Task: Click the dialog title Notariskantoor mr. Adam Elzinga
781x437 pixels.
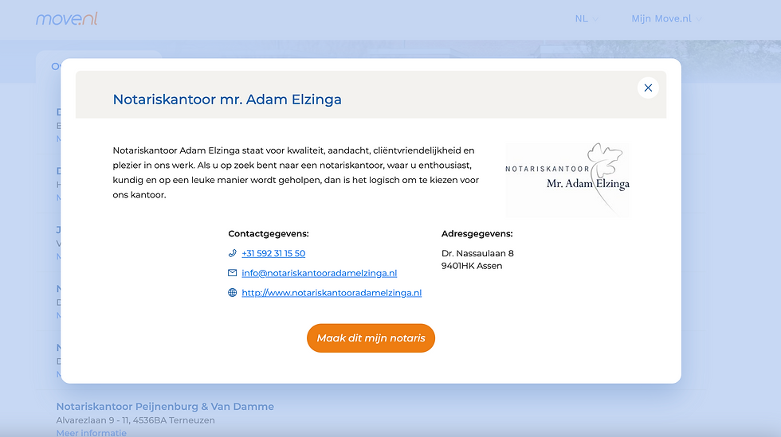Action: tap(227, 99)
